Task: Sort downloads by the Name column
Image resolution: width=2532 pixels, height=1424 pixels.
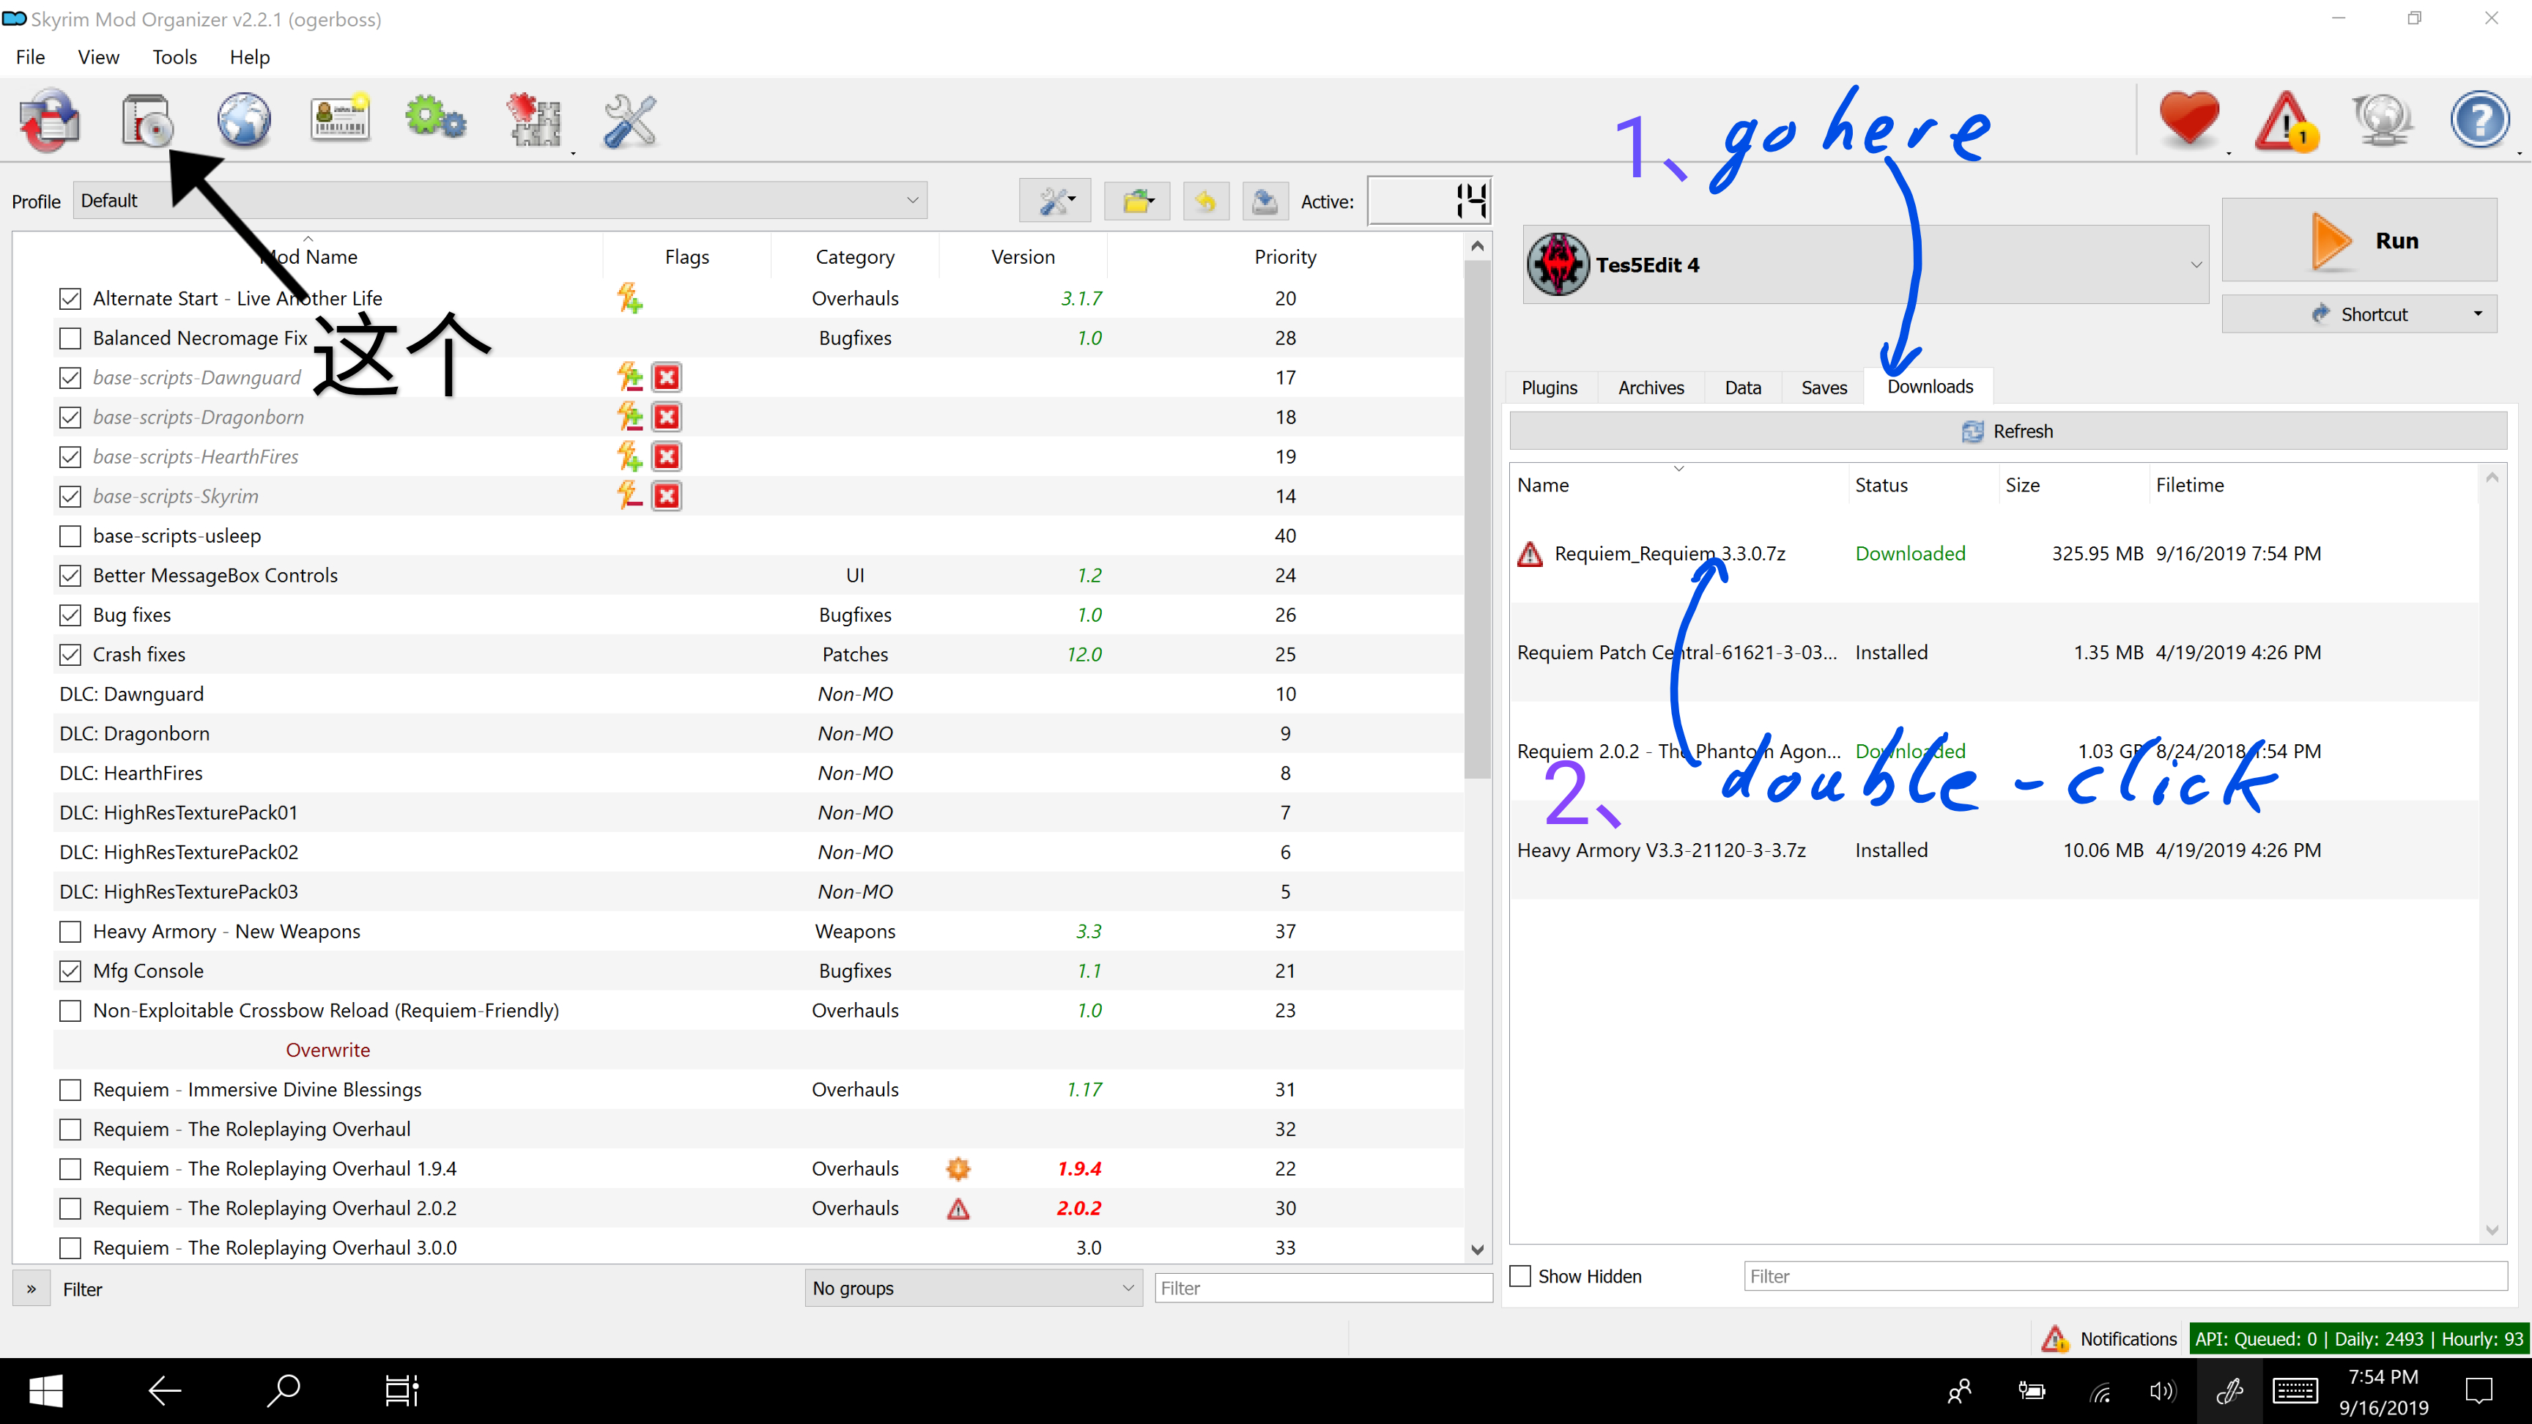Action: 1678,484
